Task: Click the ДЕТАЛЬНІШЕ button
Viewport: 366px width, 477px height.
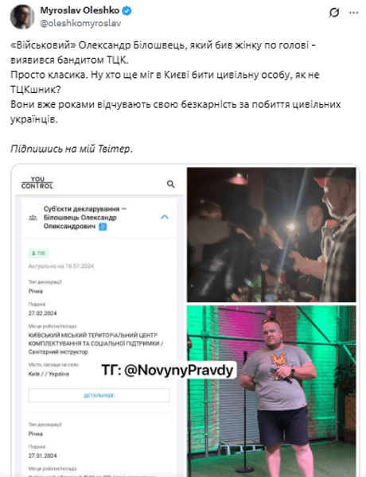Action: 99,395
